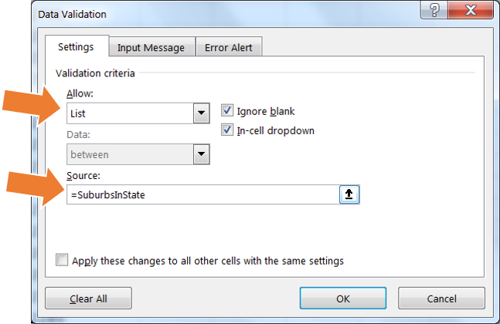
Task: Select the Settings tab
Action: pyautogui.click(x=77, y=46)
